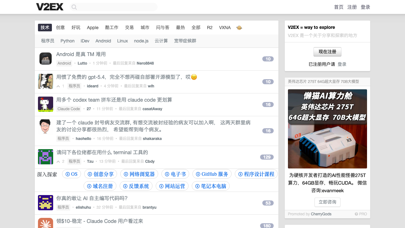This screenshot has width=405, height=228.
Task: Open CherryGods promoter link
Action: click(x=321, y=214)
